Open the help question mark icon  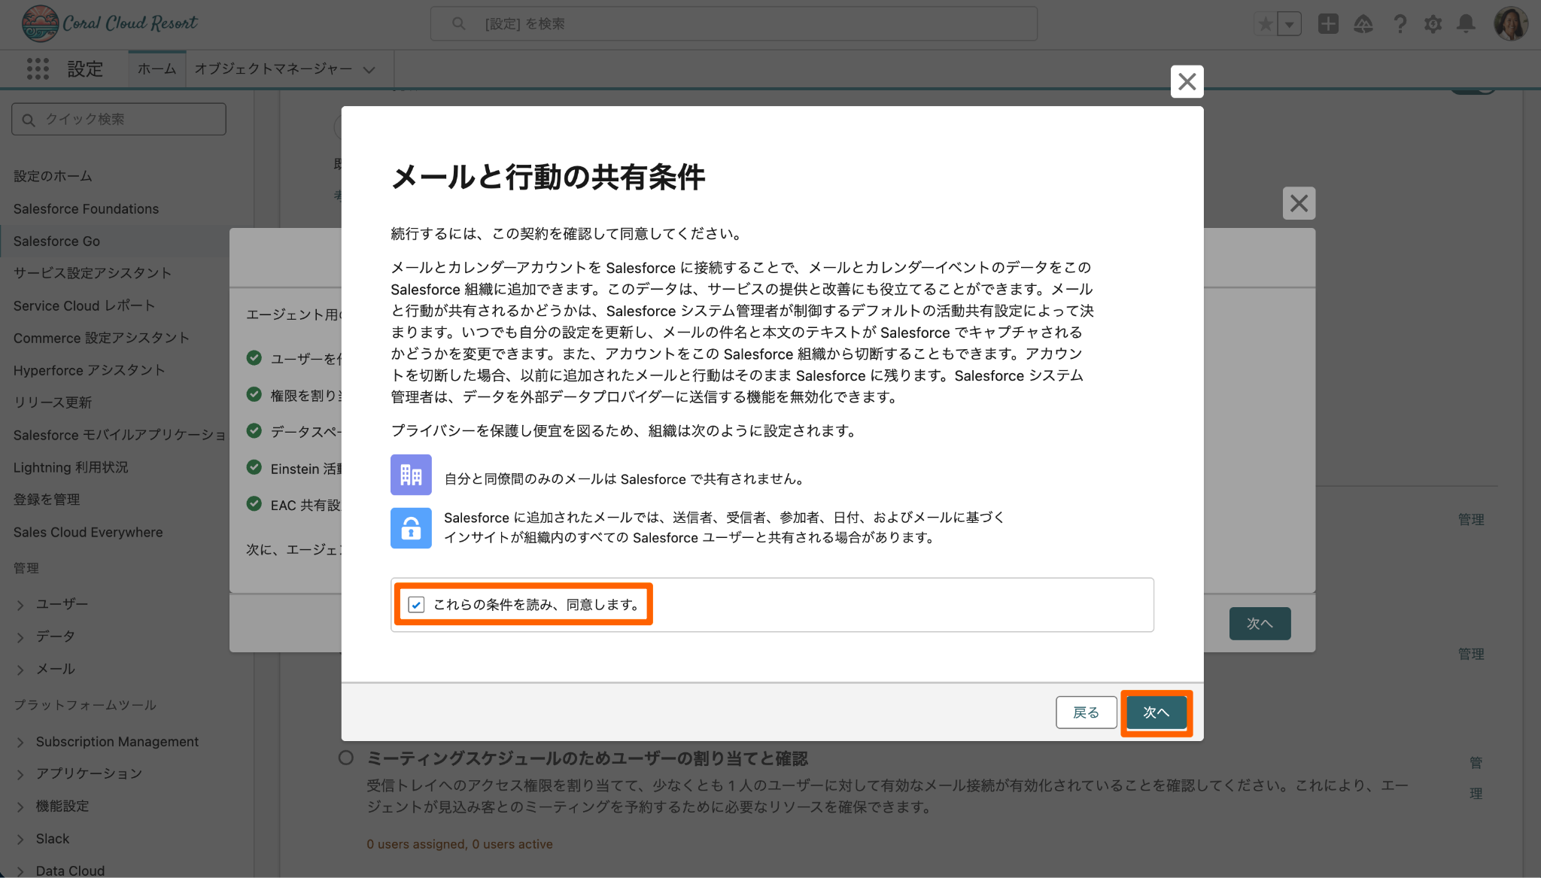pos(1400,24)
